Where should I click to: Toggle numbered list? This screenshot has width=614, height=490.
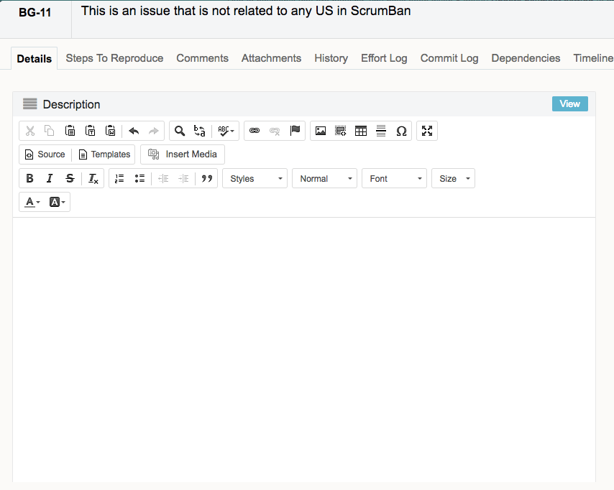[119, 178]
